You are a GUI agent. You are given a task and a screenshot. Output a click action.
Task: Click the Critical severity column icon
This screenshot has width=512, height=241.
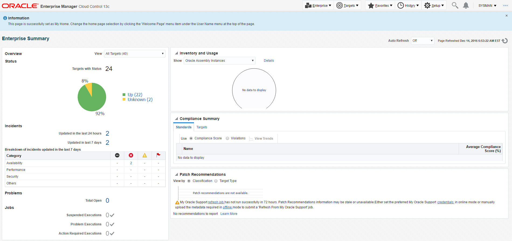(x=131, y=155)
